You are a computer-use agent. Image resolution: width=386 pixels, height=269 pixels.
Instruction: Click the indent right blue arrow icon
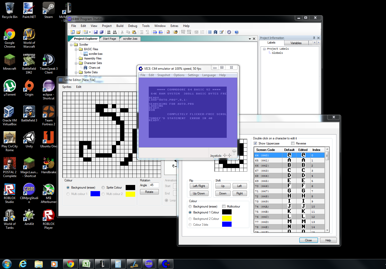pos(155,32)
